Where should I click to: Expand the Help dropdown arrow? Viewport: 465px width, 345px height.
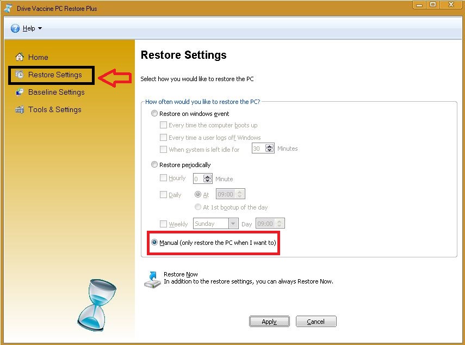(40, 28)
